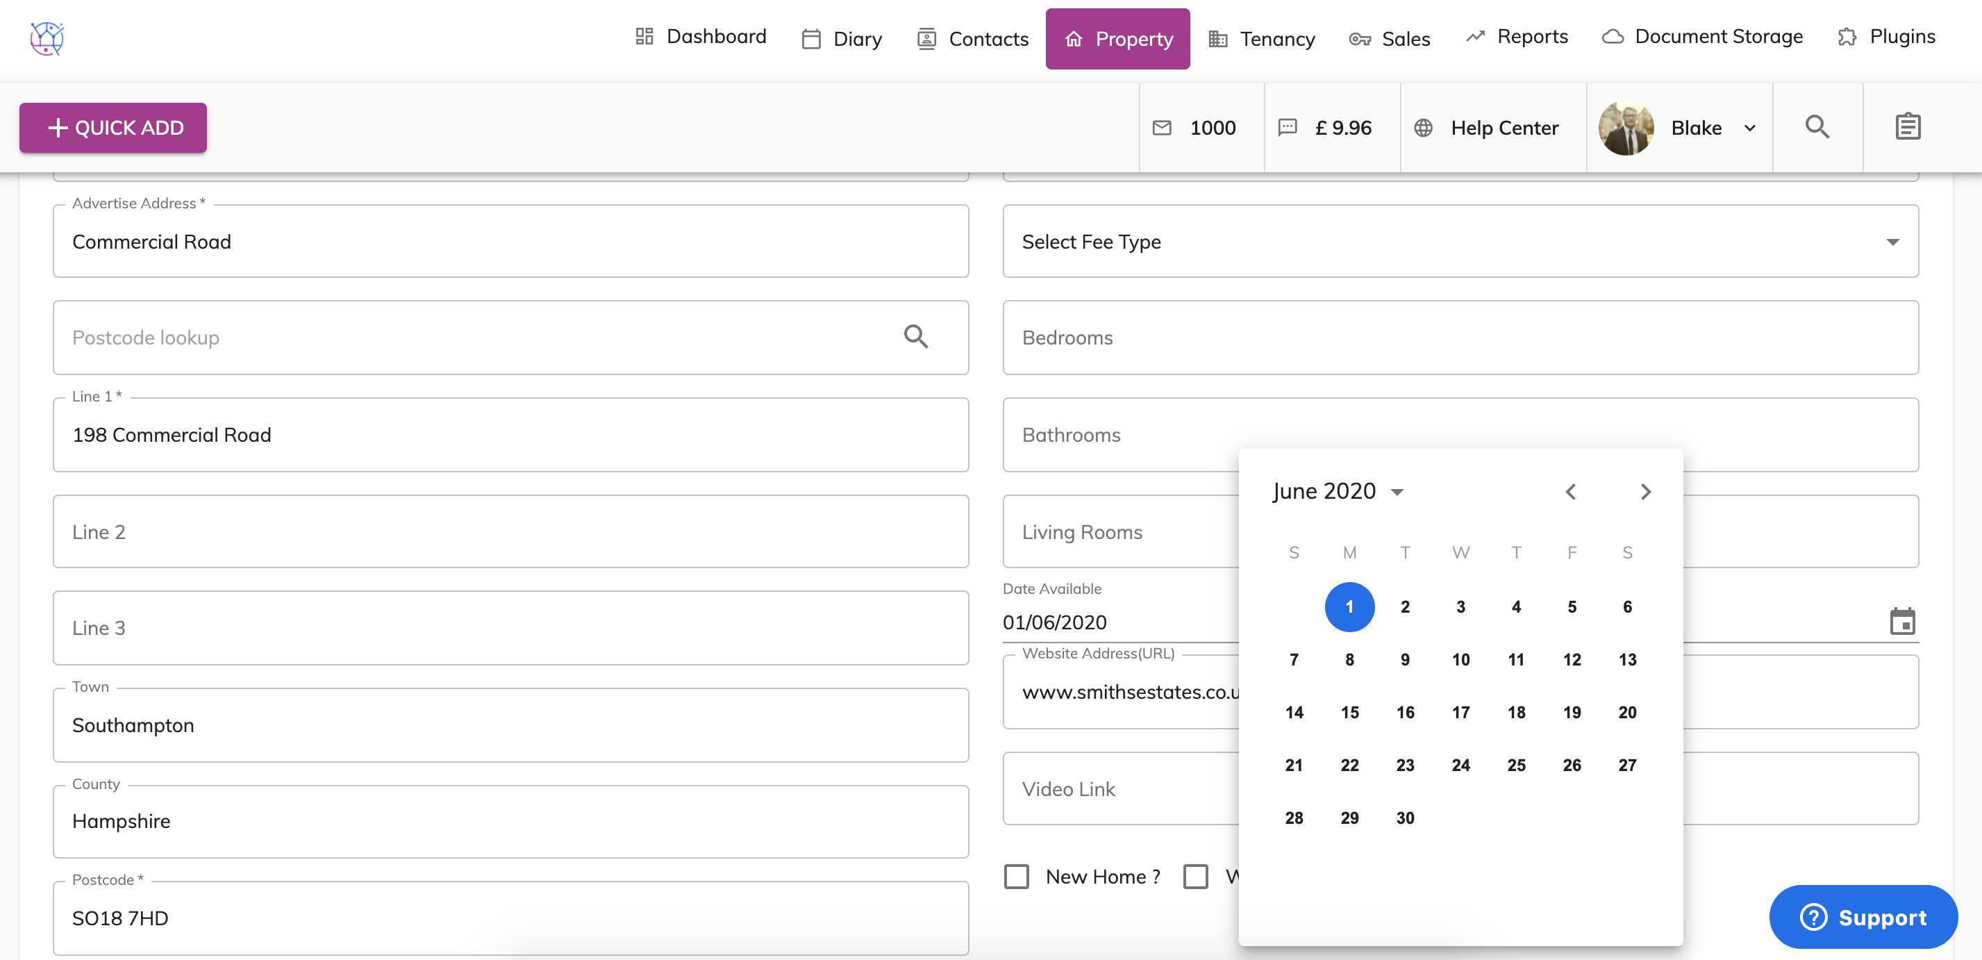This screenshot has width=1982, height=960.
Task: Click the global search magnifier icon
Action: pos(1817,127)
